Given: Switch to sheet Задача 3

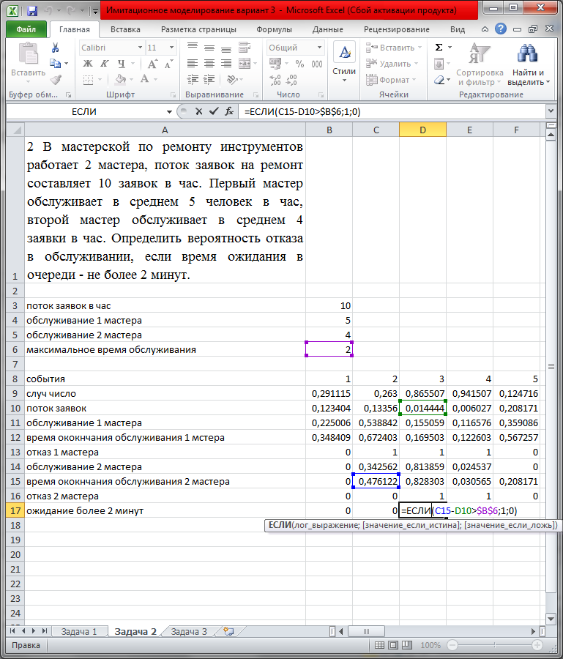Looking at the screenshot, I should pos(188,631).
